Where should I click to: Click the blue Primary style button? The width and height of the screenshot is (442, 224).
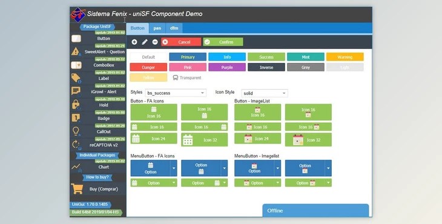point(188,57)
